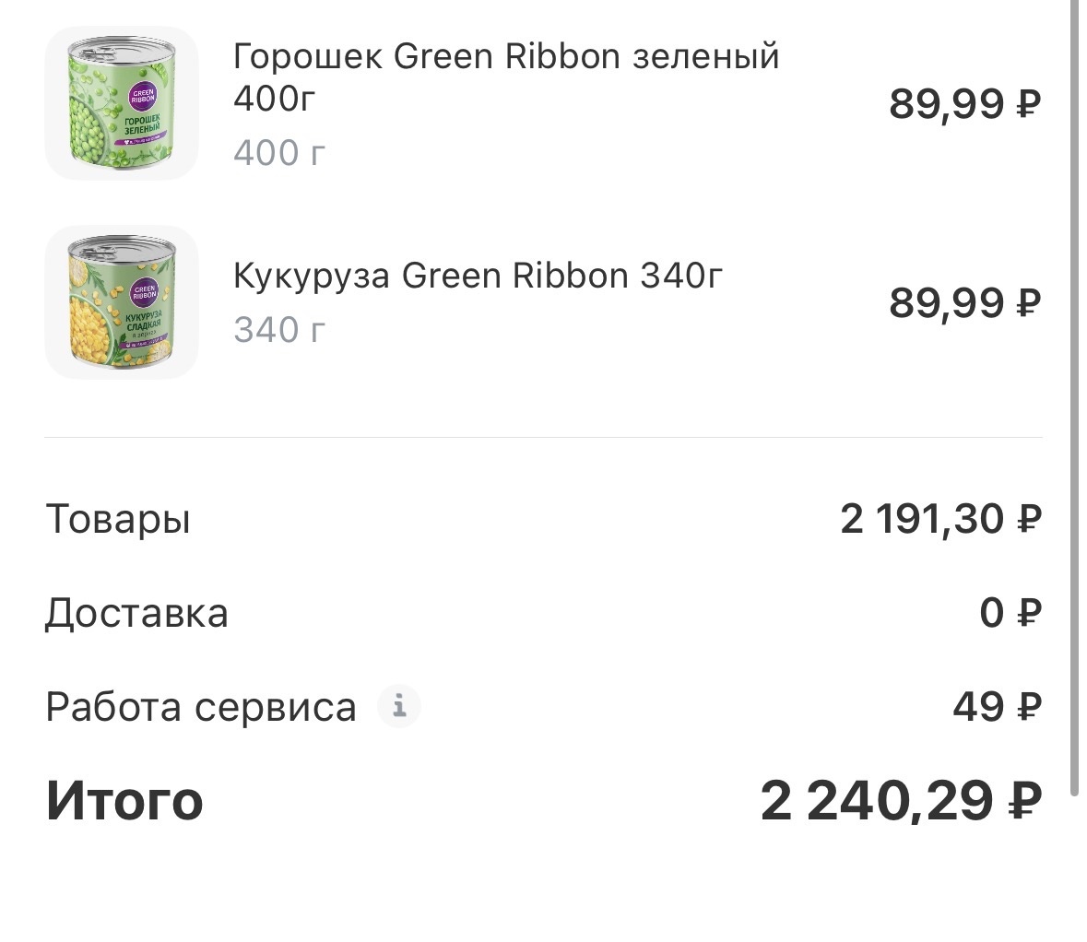The height and width of the screenshot is (942, 1087).
Task: Click the 400 г weight label under peas
Action: coord(278,154)
